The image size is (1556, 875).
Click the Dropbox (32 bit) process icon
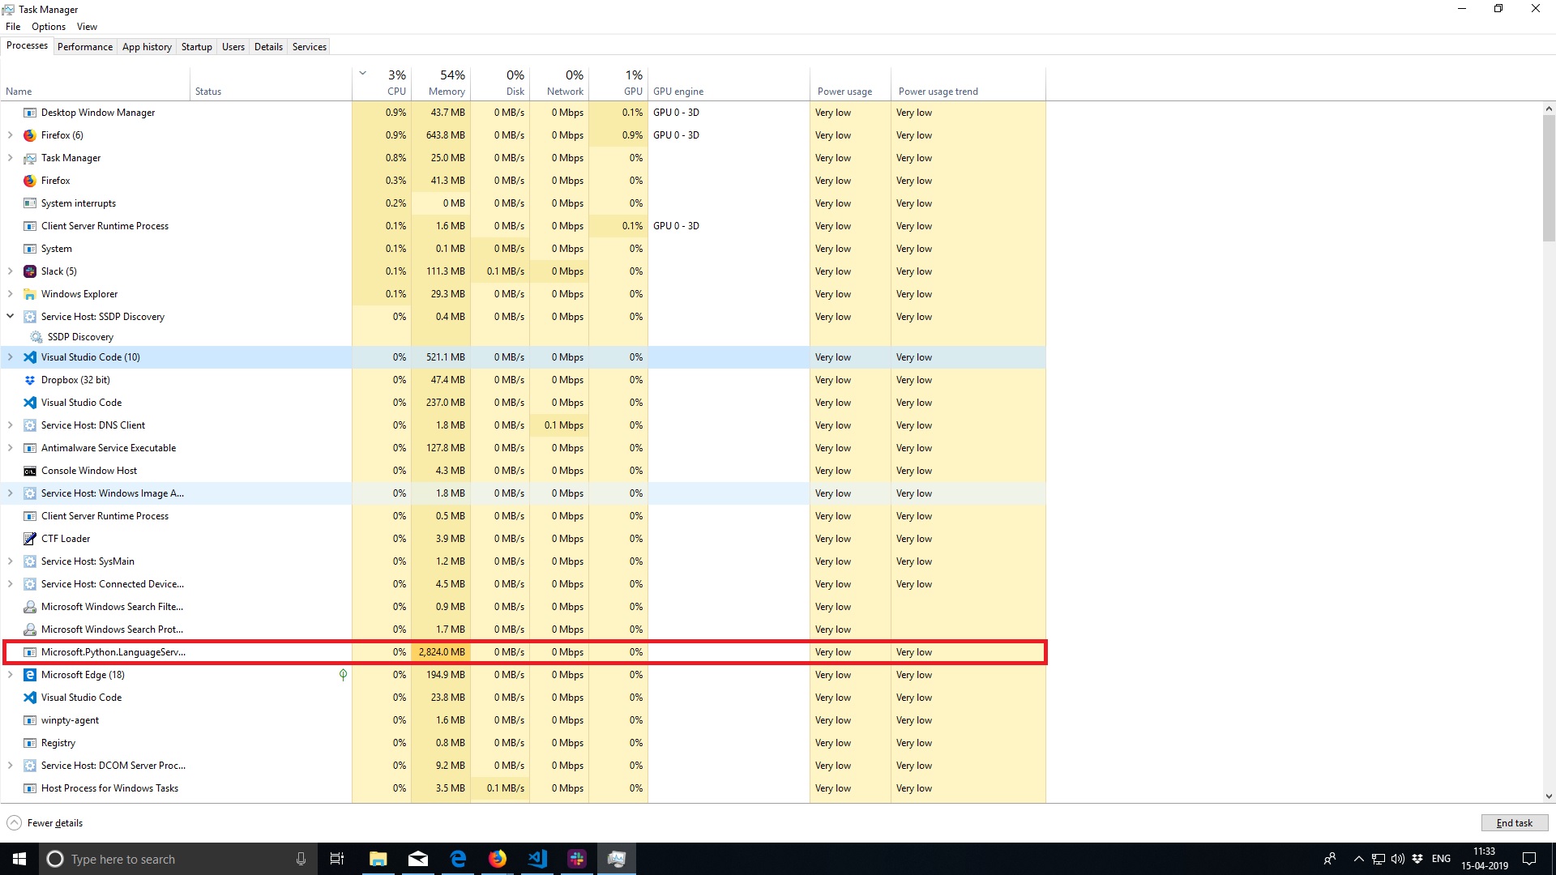point(29,379)
